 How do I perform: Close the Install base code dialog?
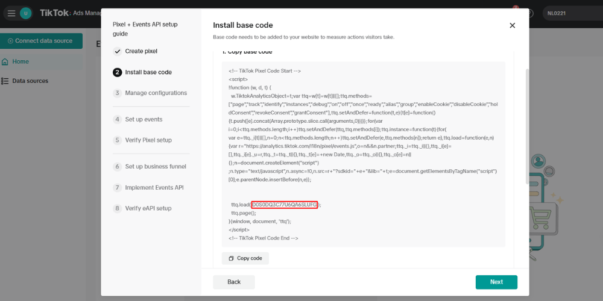pos(512,25)
